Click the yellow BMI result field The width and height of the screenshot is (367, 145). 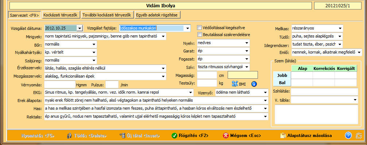(x=243, y=75)
